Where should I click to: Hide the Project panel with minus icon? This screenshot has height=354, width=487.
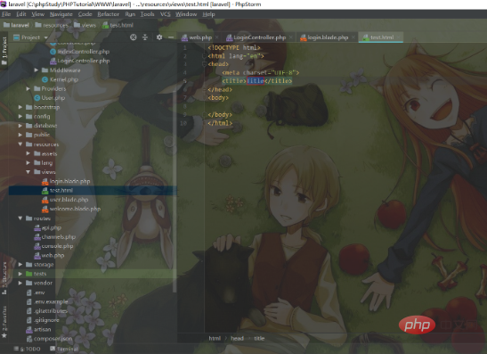(171, 37)
